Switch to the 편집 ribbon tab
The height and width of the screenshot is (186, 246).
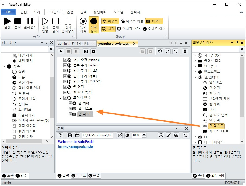(24, 12)
